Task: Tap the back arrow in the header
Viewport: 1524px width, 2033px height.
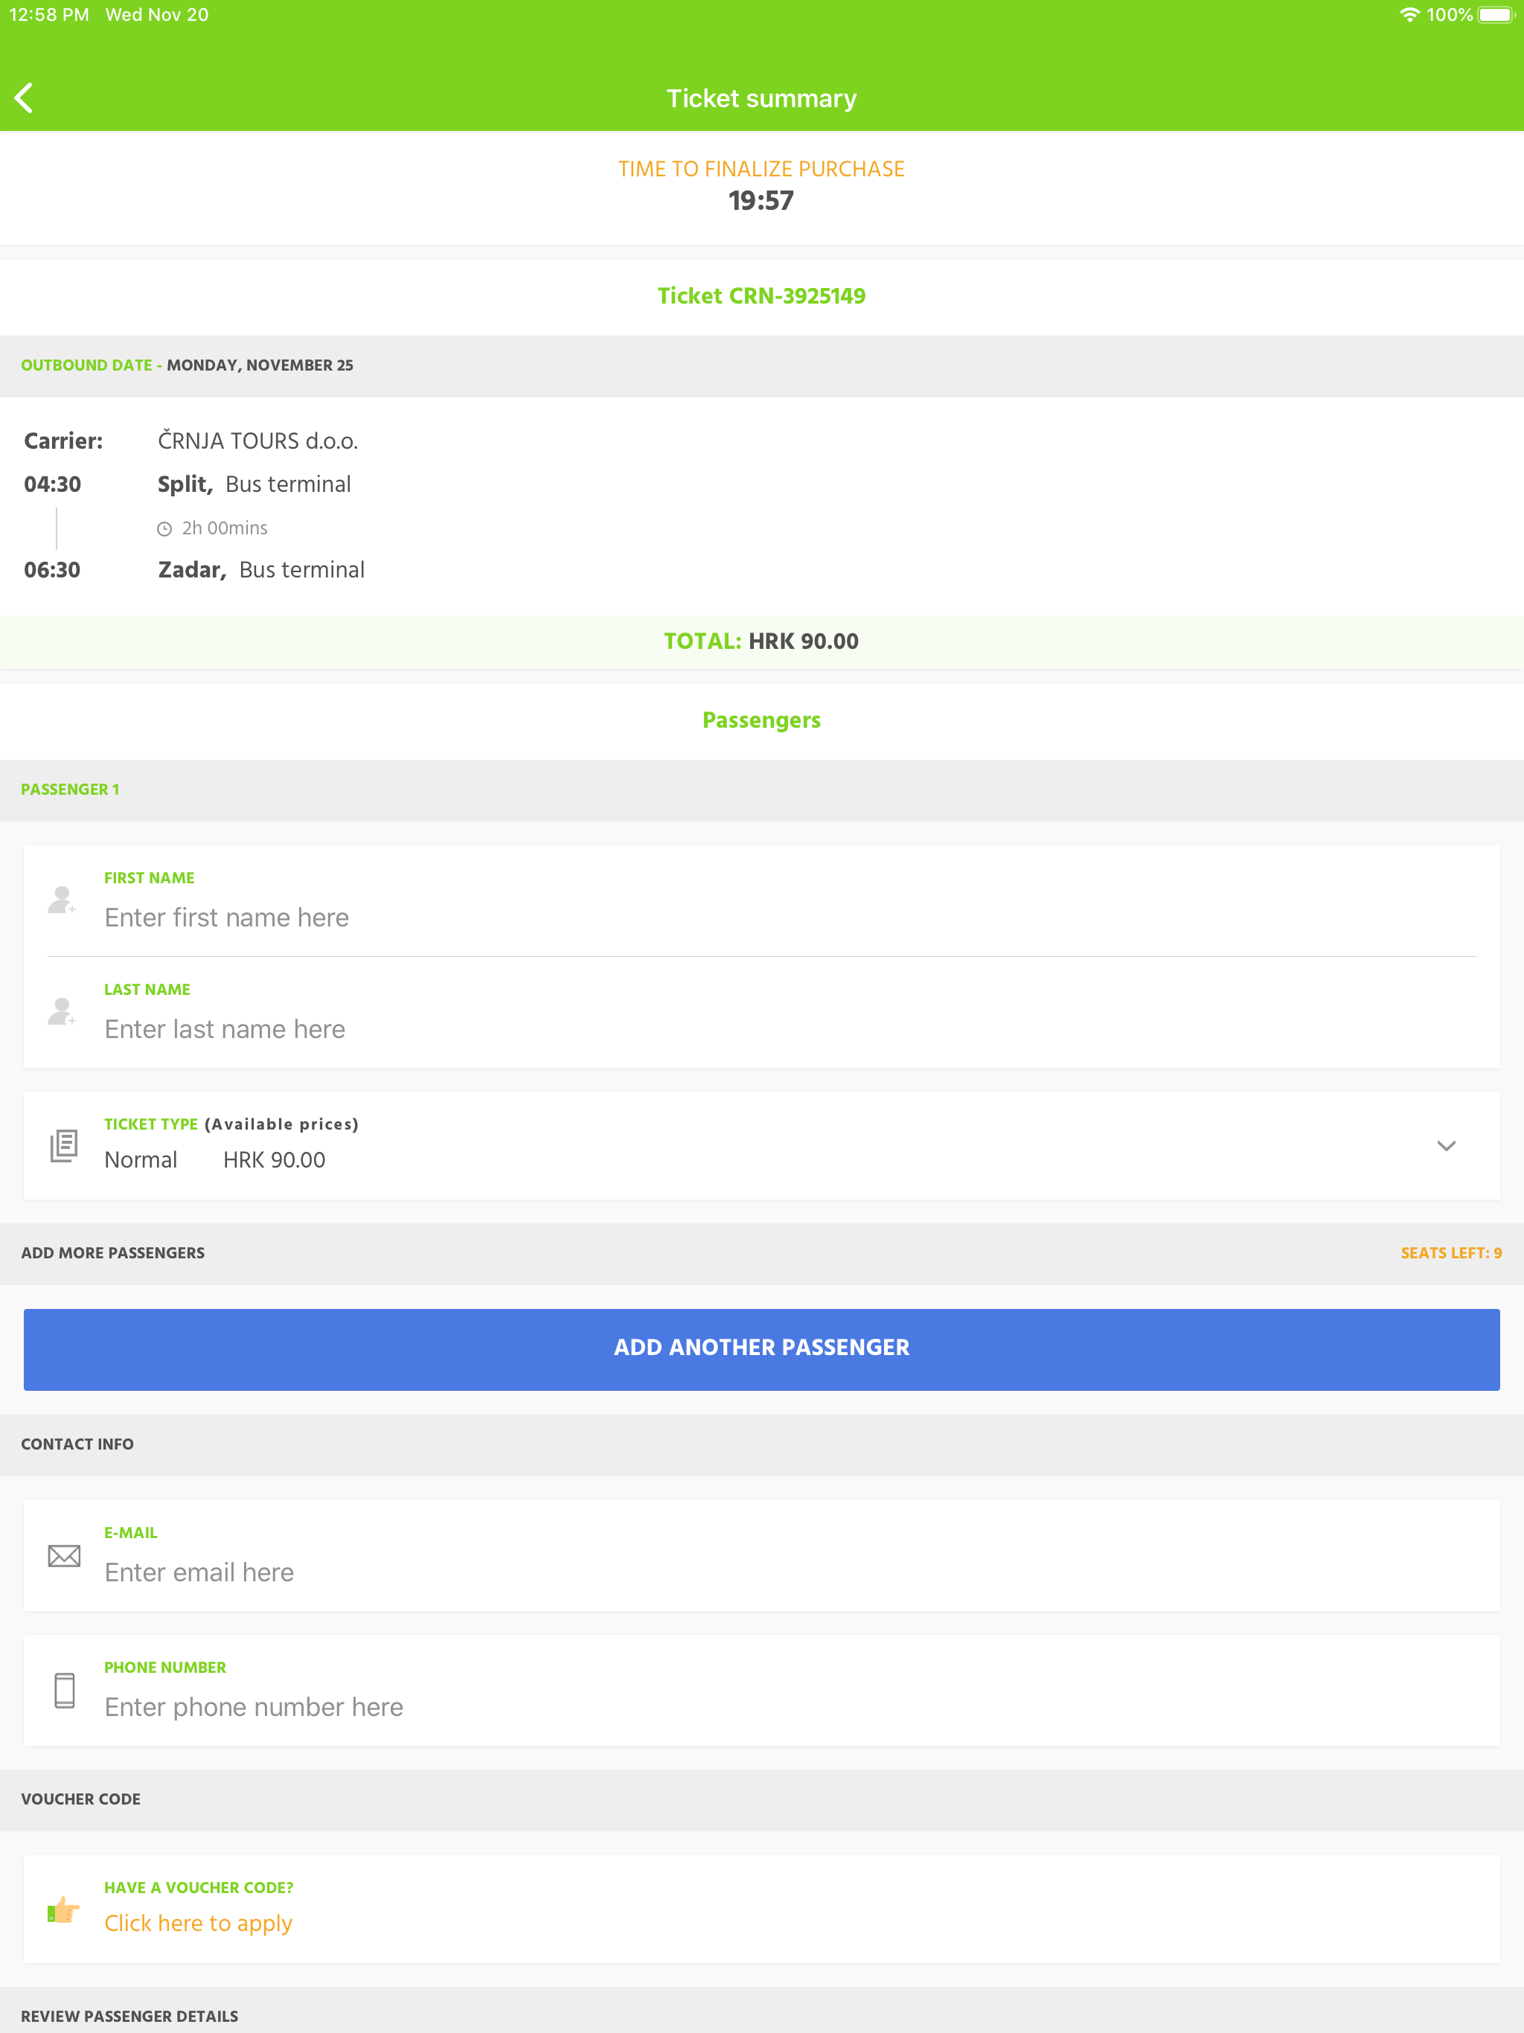Action: 25,97
